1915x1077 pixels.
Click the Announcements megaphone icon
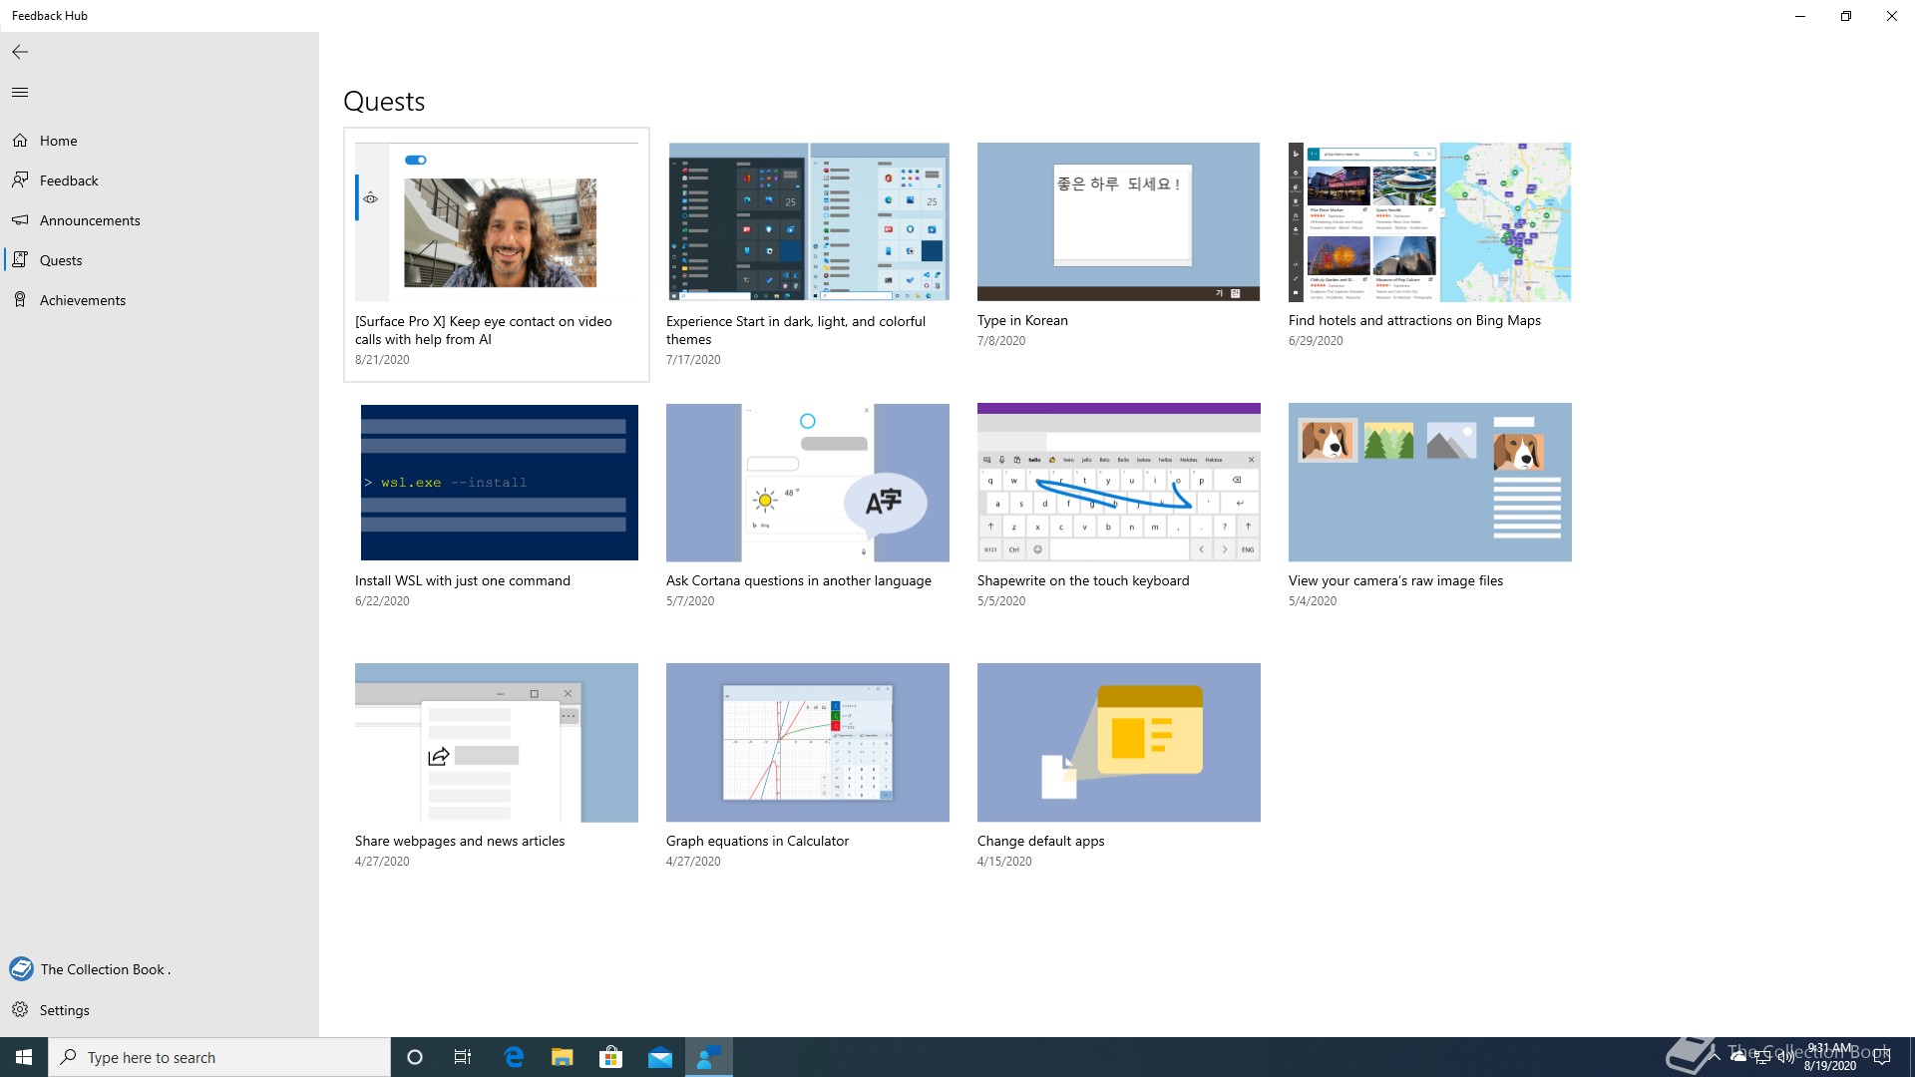20,220
